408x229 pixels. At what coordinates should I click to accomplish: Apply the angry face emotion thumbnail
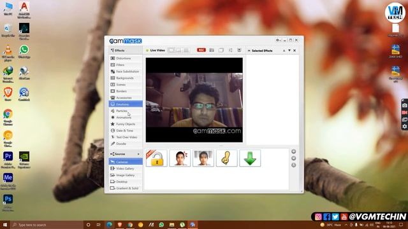[x=180, y=158]
